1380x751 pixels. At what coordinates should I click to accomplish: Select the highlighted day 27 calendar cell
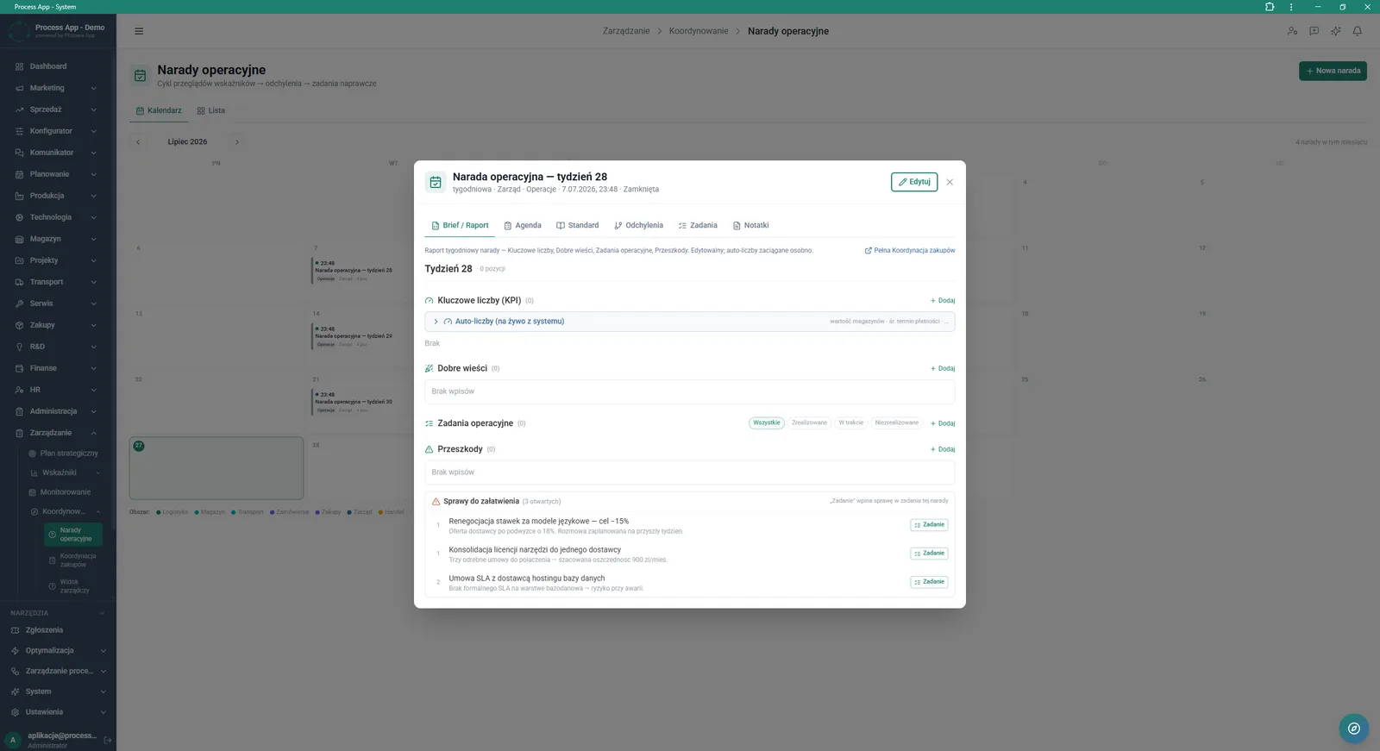[x=216, y=468]
